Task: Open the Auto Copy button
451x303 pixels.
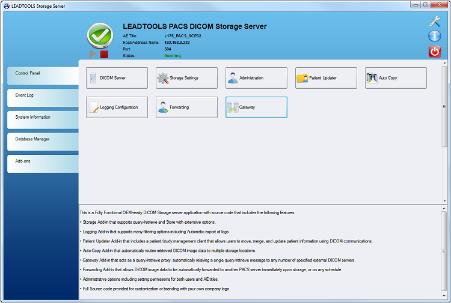Action: 396,78
